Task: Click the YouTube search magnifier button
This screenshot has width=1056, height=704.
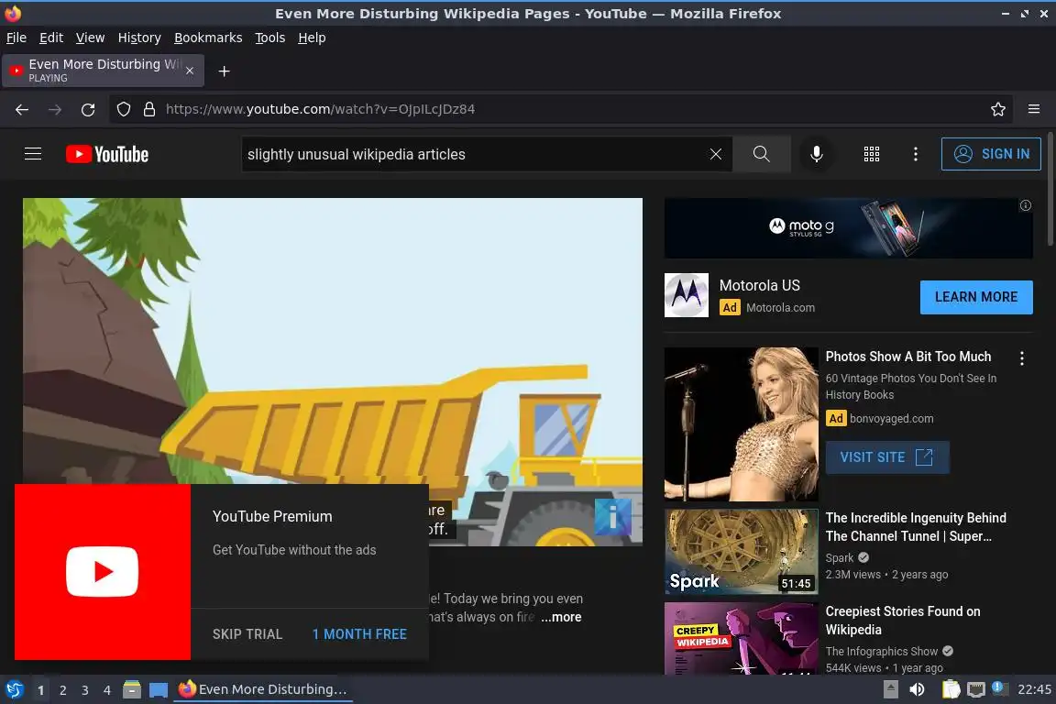Action: tap(761, 154)
